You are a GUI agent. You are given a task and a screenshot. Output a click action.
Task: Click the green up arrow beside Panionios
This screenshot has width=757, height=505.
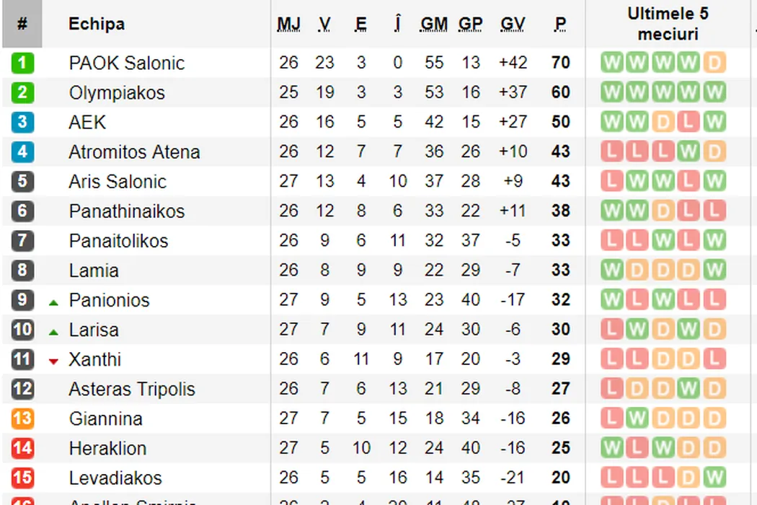[x=53, y=302]
